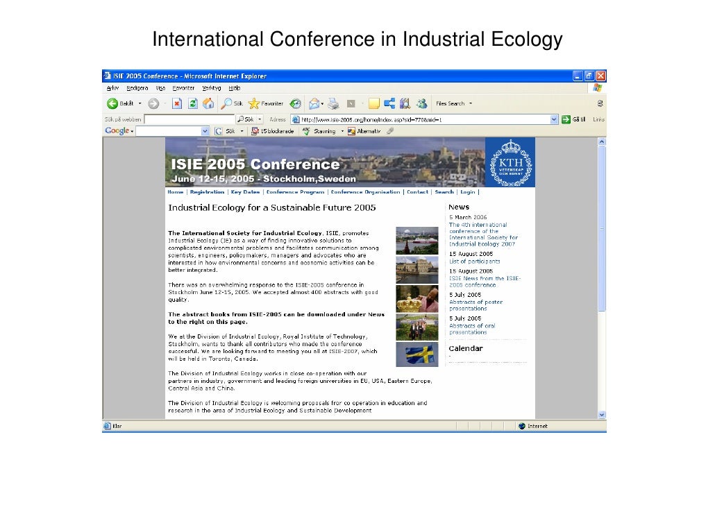This screenshot has height=505, width=715.
Task: Click the green Gå till go button
Action: [x=573, y=119]
